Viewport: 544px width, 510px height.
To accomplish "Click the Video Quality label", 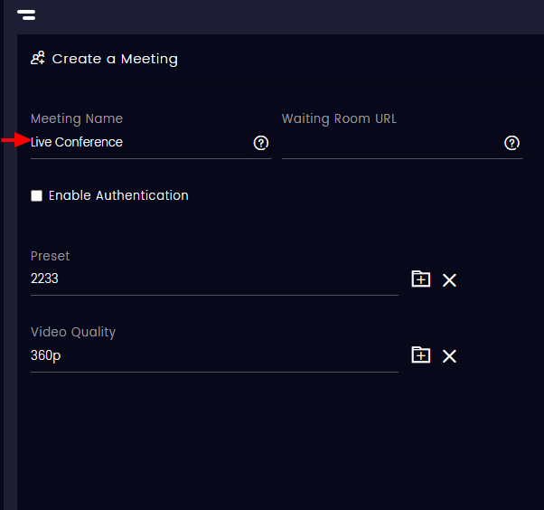I will pos(73,332).
